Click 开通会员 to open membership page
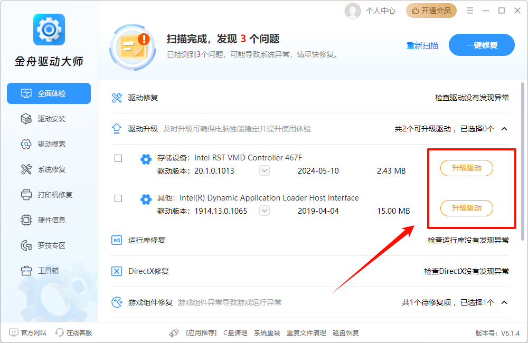528x343 pixels. (431, 10)
